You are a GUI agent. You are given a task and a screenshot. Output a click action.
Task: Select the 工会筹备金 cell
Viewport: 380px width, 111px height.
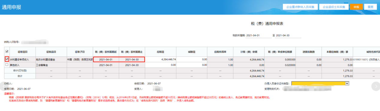point(51,65)
